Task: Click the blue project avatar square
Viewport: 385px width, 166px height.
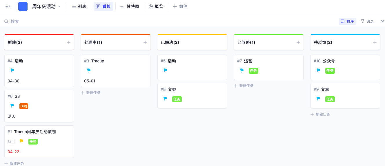Action: click(23, 6)
